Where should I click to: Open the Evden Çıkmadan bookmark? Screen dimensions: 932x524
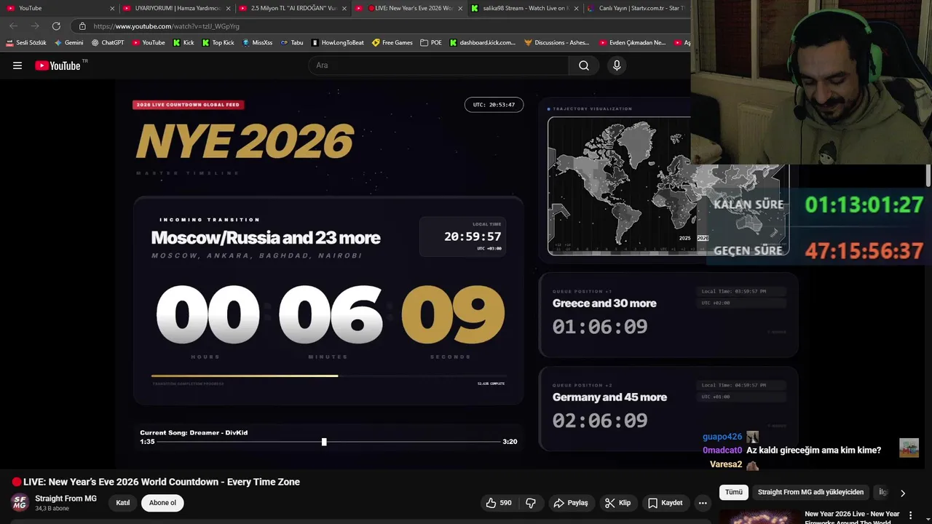(633, 43)
